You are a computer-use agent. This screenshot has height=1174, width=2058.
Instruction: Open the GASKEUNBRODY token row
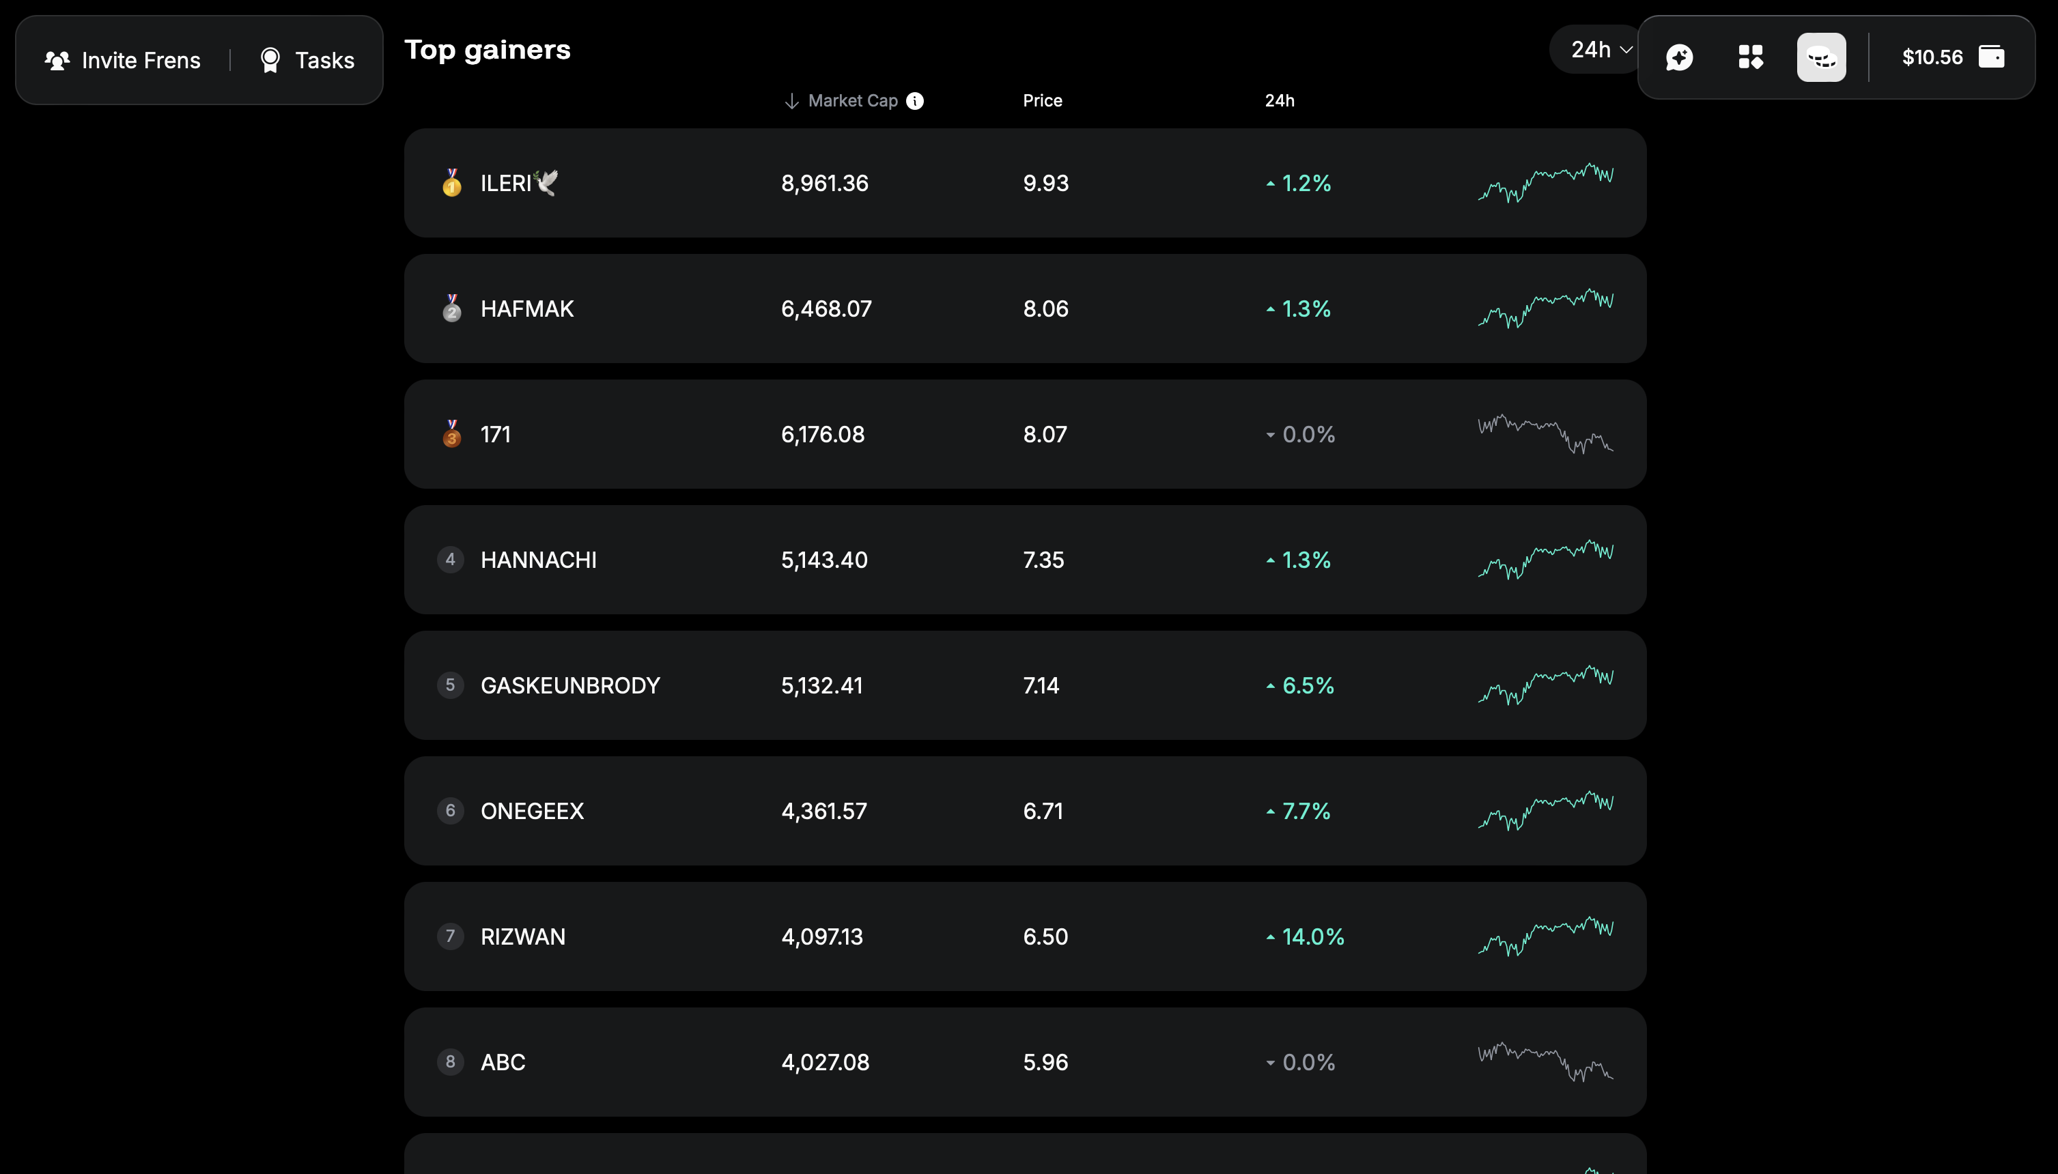[x=1024, y=685]
